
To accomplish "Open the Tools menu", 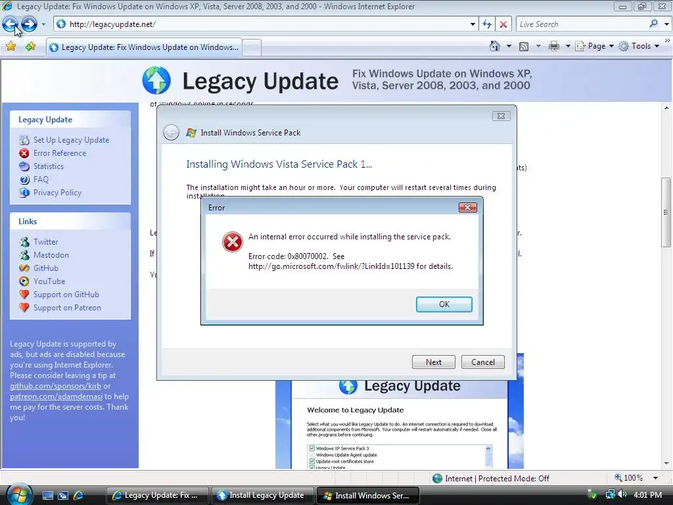I will [x=639, y=46].
